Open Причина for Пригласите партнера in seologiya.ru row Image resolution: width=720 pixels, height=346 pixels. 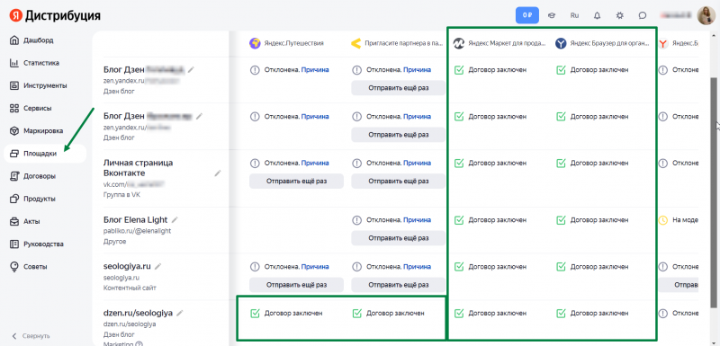[417, 267]
